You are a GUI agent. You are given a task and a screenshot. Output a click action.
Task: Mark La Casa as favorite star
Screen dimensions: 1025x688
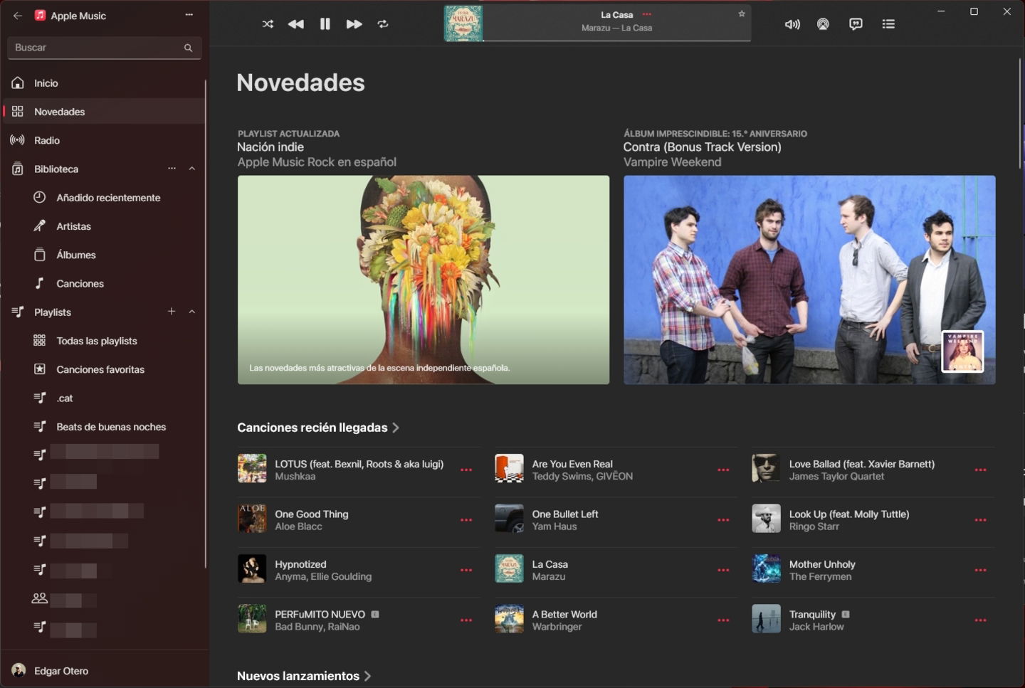pyautogui.click(x=742, y=14)
